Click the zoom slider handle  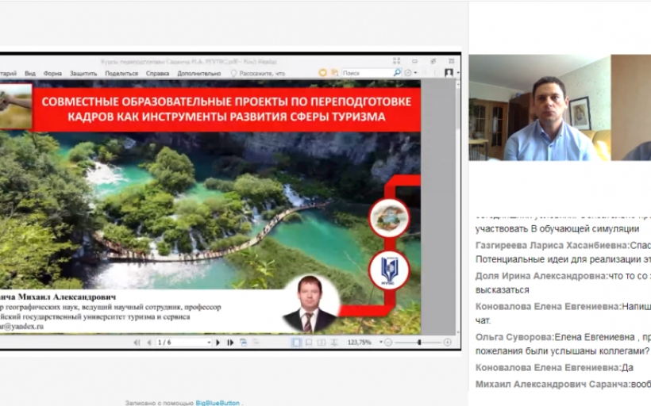click(419, 343)
